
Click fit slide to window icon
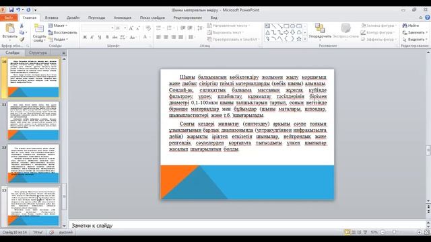[427, 233]
